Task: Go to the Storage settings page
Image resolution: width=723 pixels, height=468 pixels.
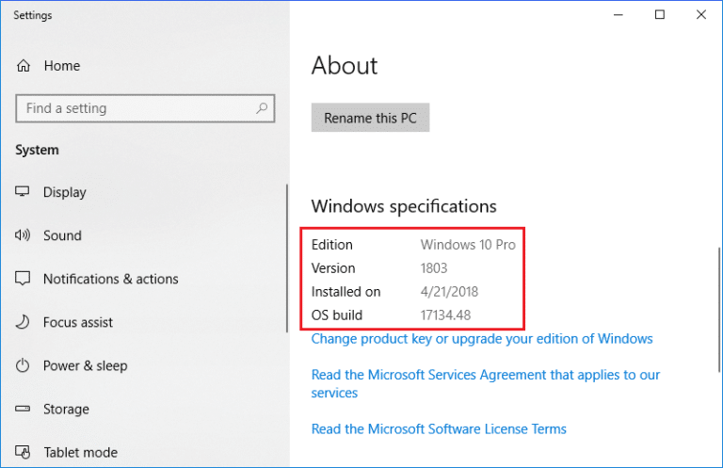Action: (x=66, y=410)
